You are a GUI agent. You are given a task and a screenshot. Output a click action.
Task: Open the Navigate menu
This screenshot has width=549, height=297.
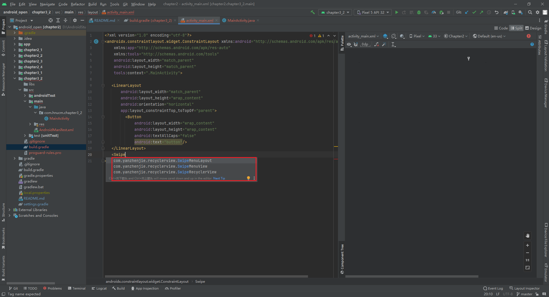tap(47, 4)
